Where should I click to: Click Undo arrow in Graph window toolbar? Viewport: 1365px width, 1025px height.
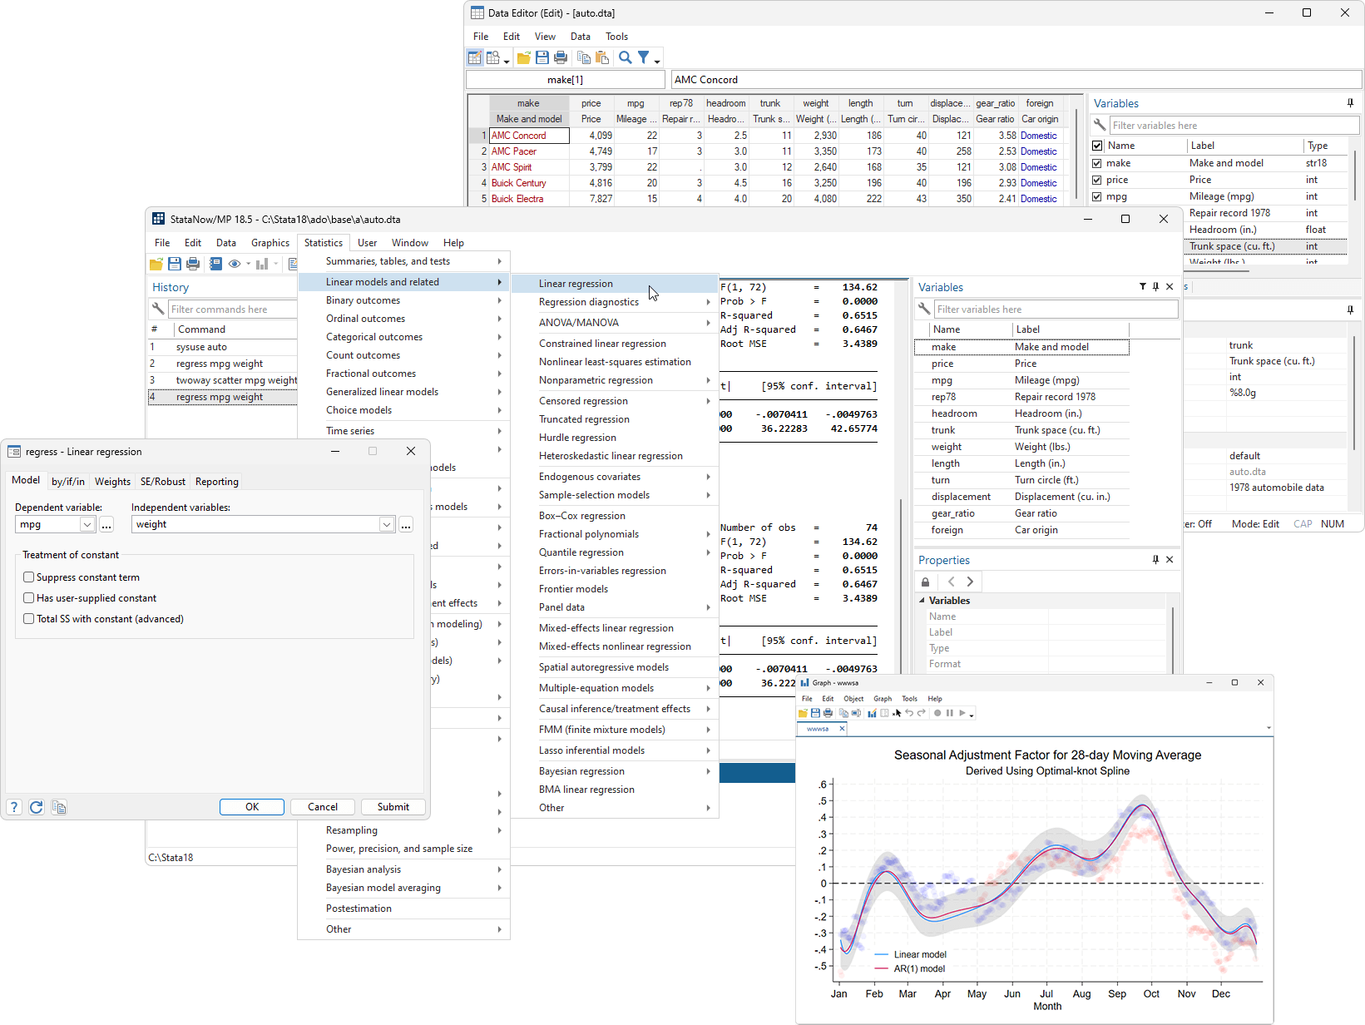coord(909,713)
